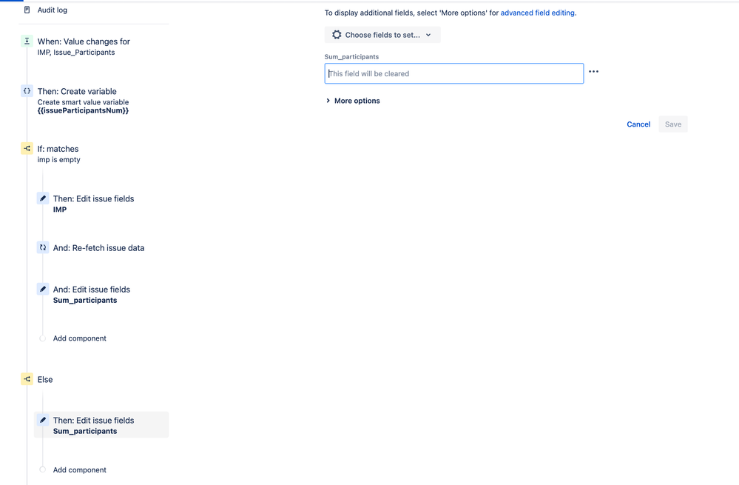Open the Choose fields to set dropdown
Image resolution: width=739 pixels, height=485 pixels.
click(382, 35)
